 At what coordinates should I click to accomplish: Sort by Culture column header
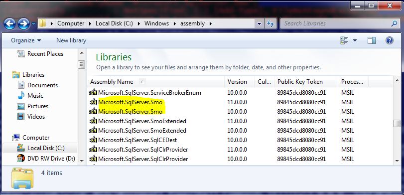pos(265,82)
